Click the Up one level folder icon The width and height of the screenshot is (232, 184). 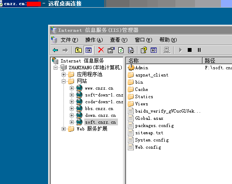[x=78, y=50]
